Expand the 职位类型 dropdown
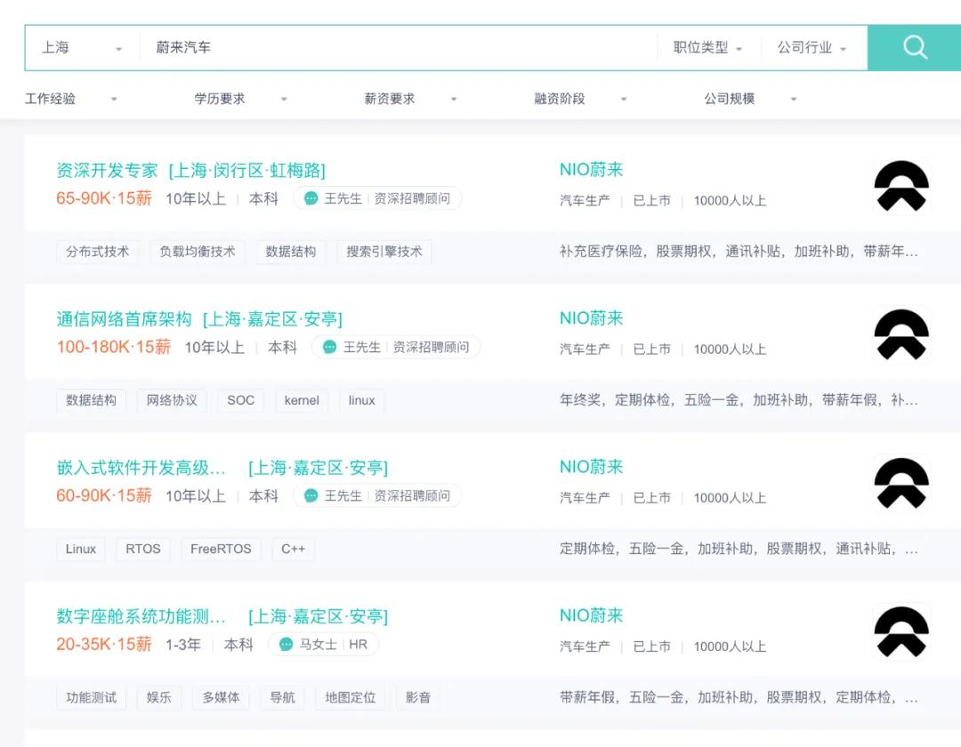The height and width of the screenshot is (747, 961). (707, 48)
